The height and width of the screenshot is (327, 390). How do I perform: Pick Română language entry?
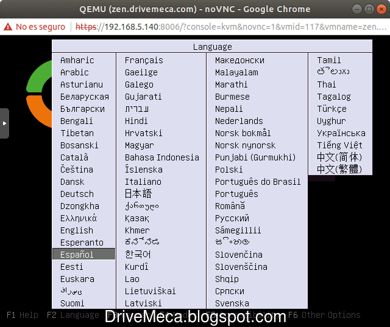pos(230,206)
